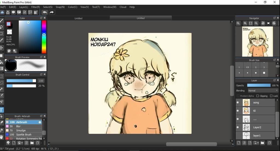Enable the Clipping checkbox
This screenshot has height=151, width=280.
(x=258, y=96)
